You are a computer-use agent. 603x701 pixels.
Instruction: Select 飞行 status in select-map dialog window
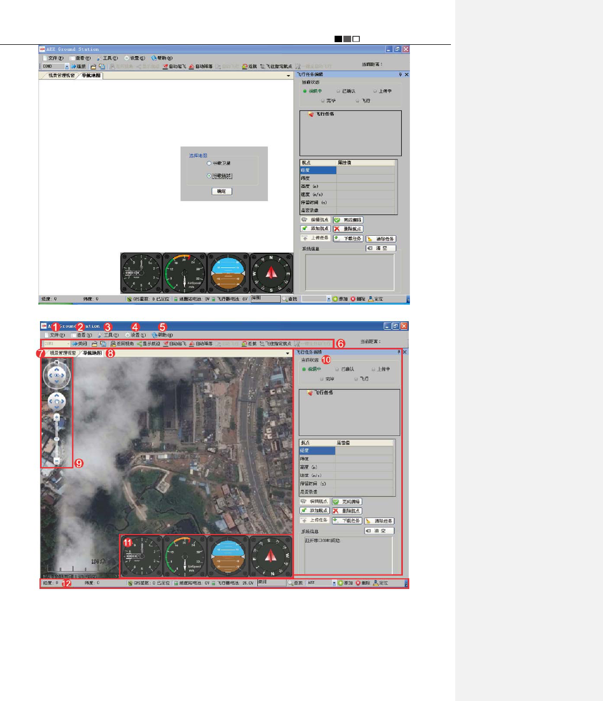pyautogui.click(x=363, y=101)
